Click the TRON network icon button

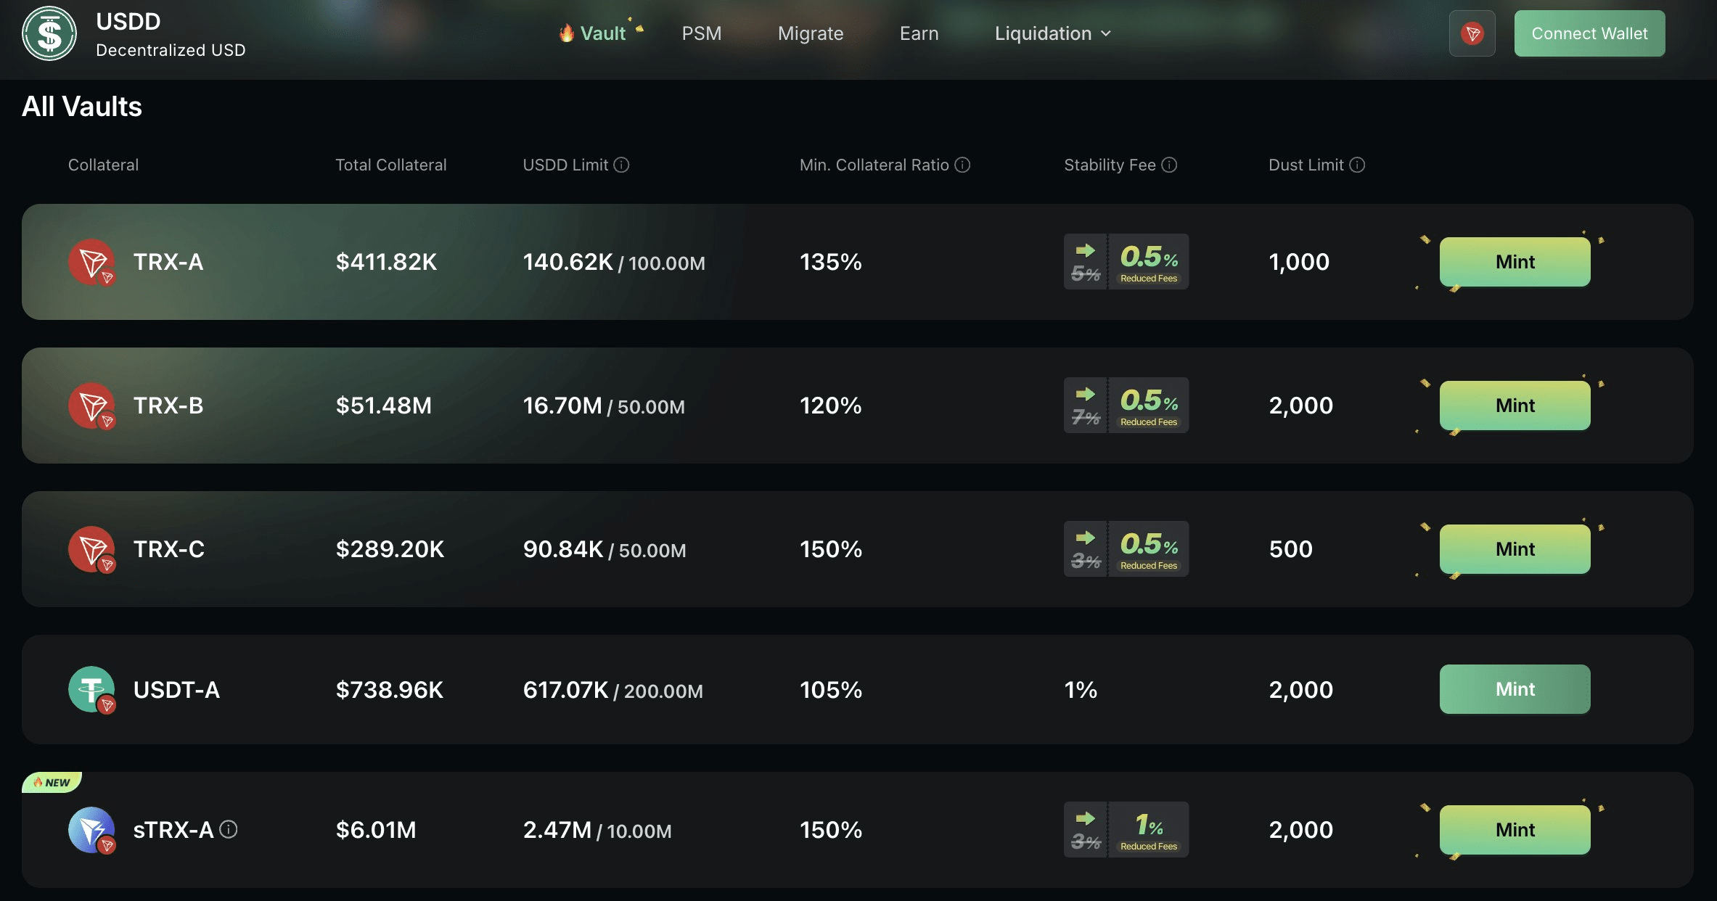point(1472,33)
